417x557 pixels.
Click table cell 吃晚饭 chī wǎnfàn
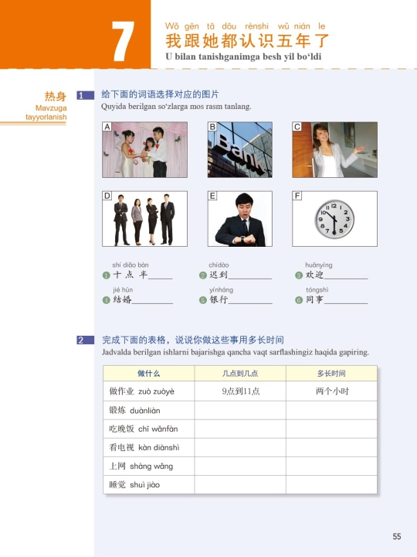148,429
